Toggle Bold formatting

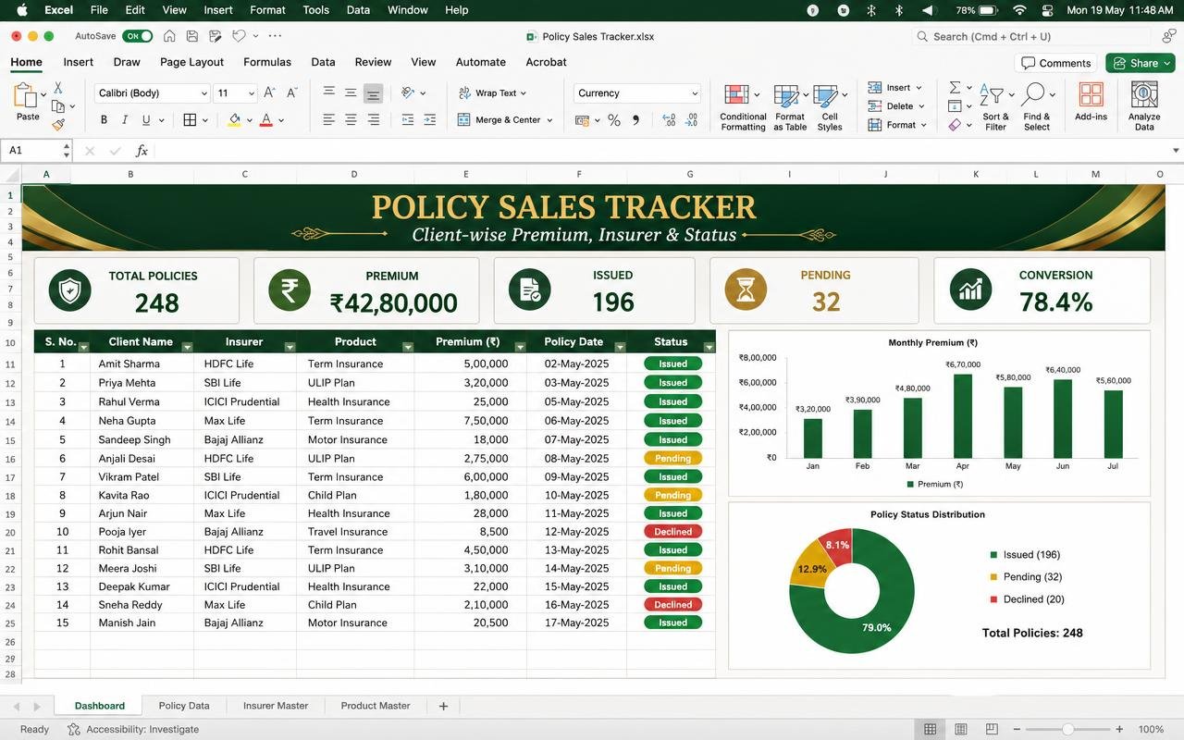[x=104, y=120]
